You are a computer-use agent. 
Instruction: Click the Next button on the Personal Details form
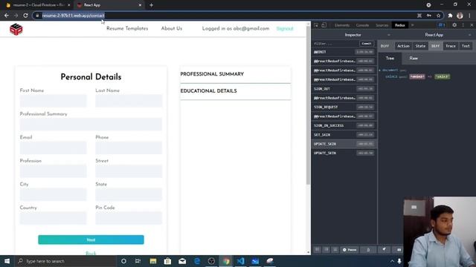click(91, 240)
